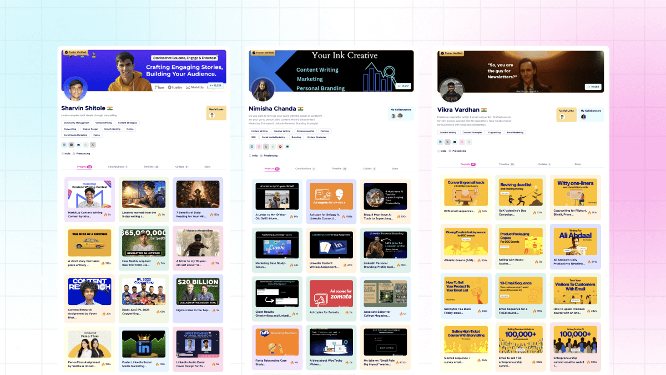Open the email icon on Sharvin Shitole's profile
Image resolution: width=666 pixels, height=375 pixels.
pyautogui.click(x=78, y=144)
